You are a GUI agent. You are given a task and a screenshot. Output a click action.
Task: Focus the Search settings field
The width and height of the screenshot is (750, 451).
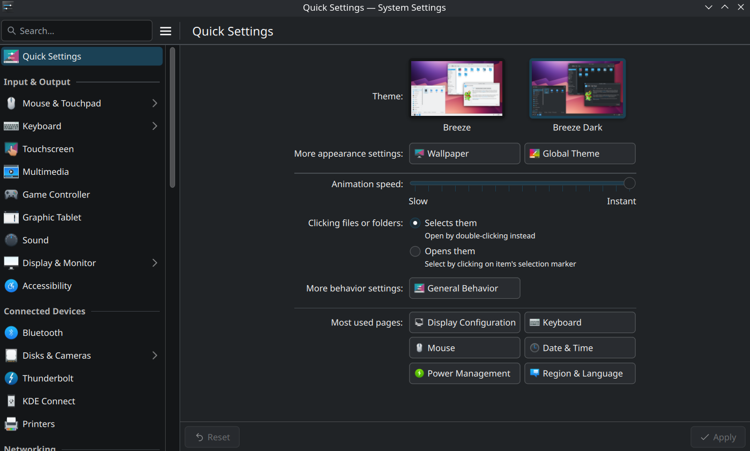click(x=77, y=31)
